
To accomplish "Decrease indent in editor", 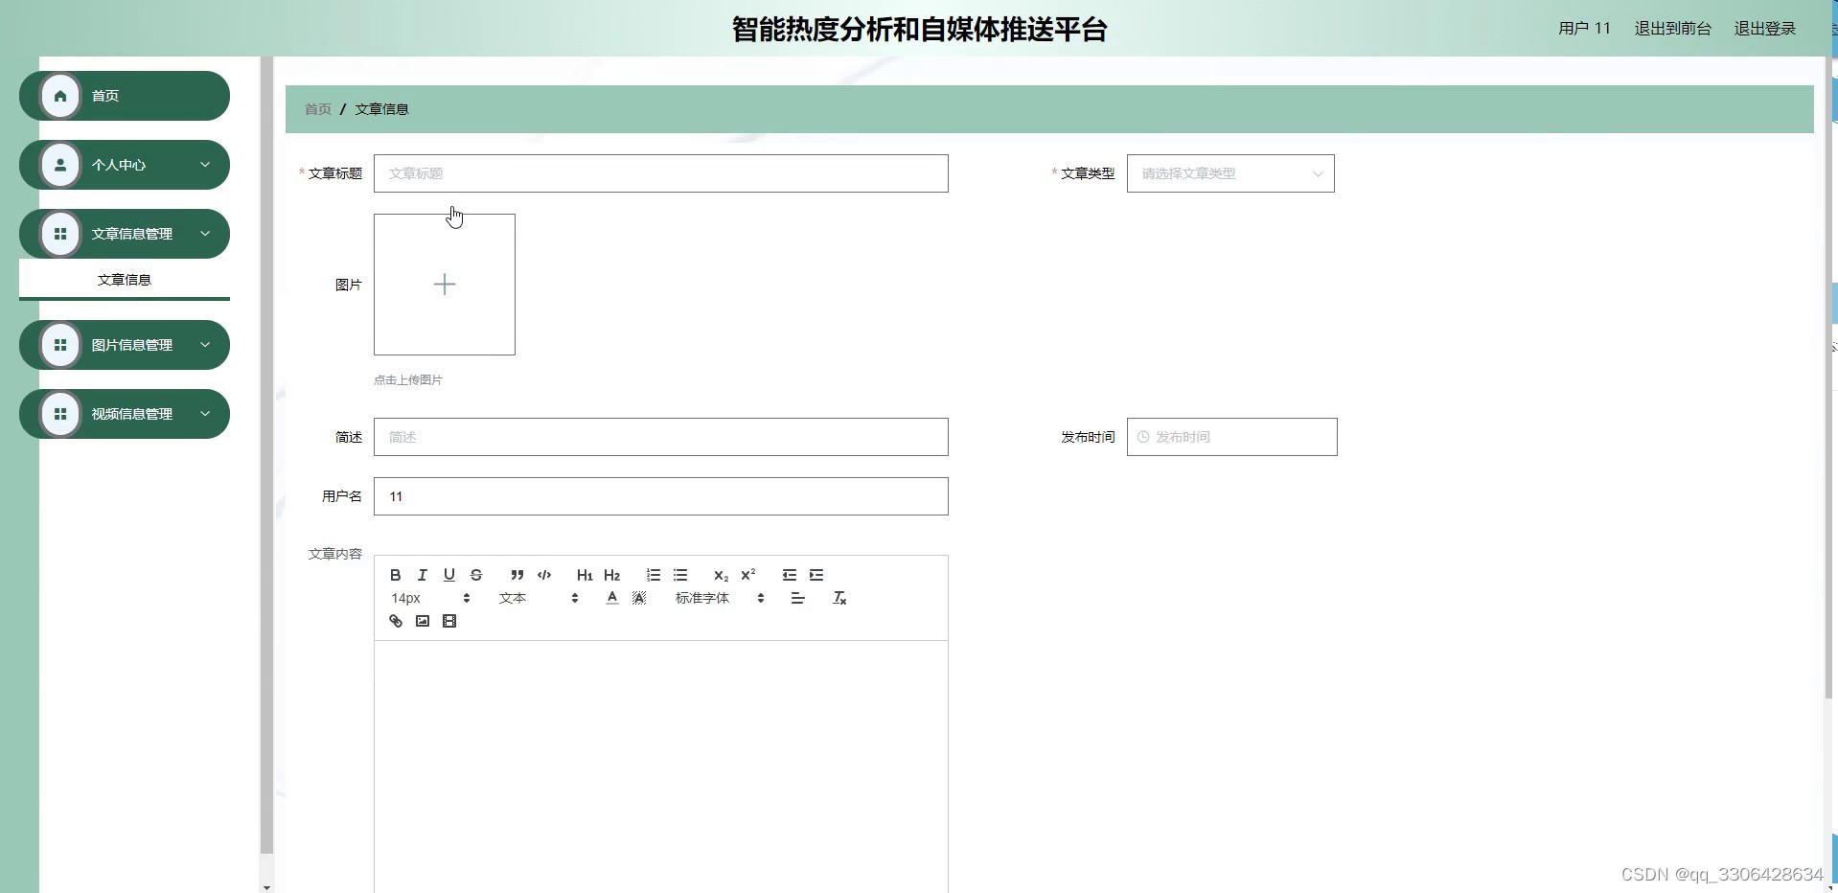I will [790, 575].
